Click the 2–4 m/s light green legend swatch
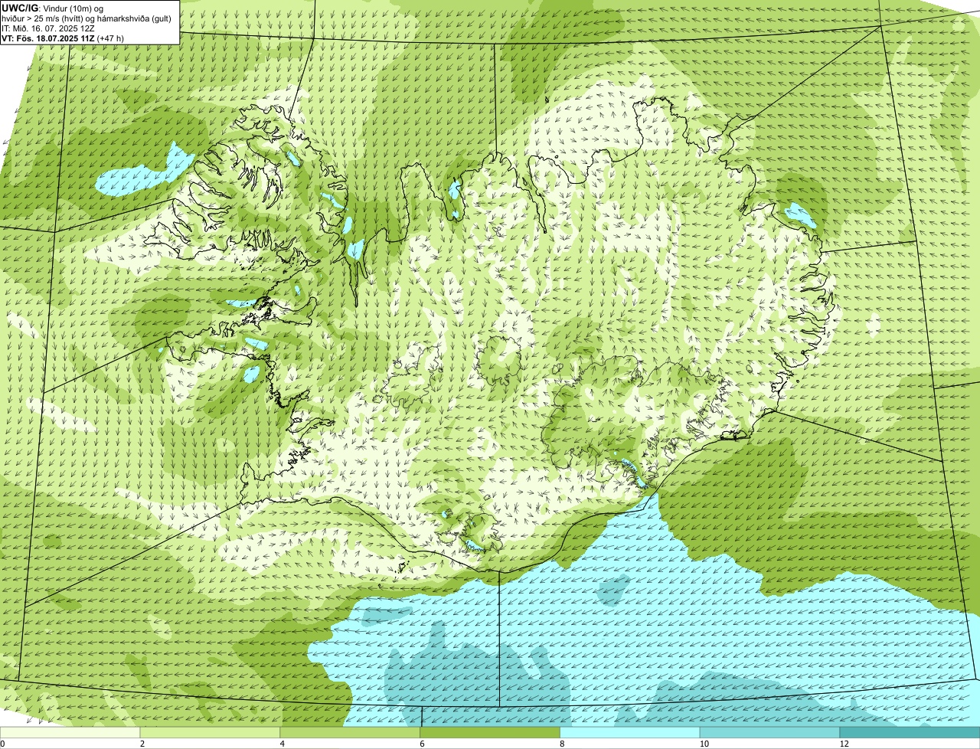This screenshot has height=749, width=980. coord(211,732)
